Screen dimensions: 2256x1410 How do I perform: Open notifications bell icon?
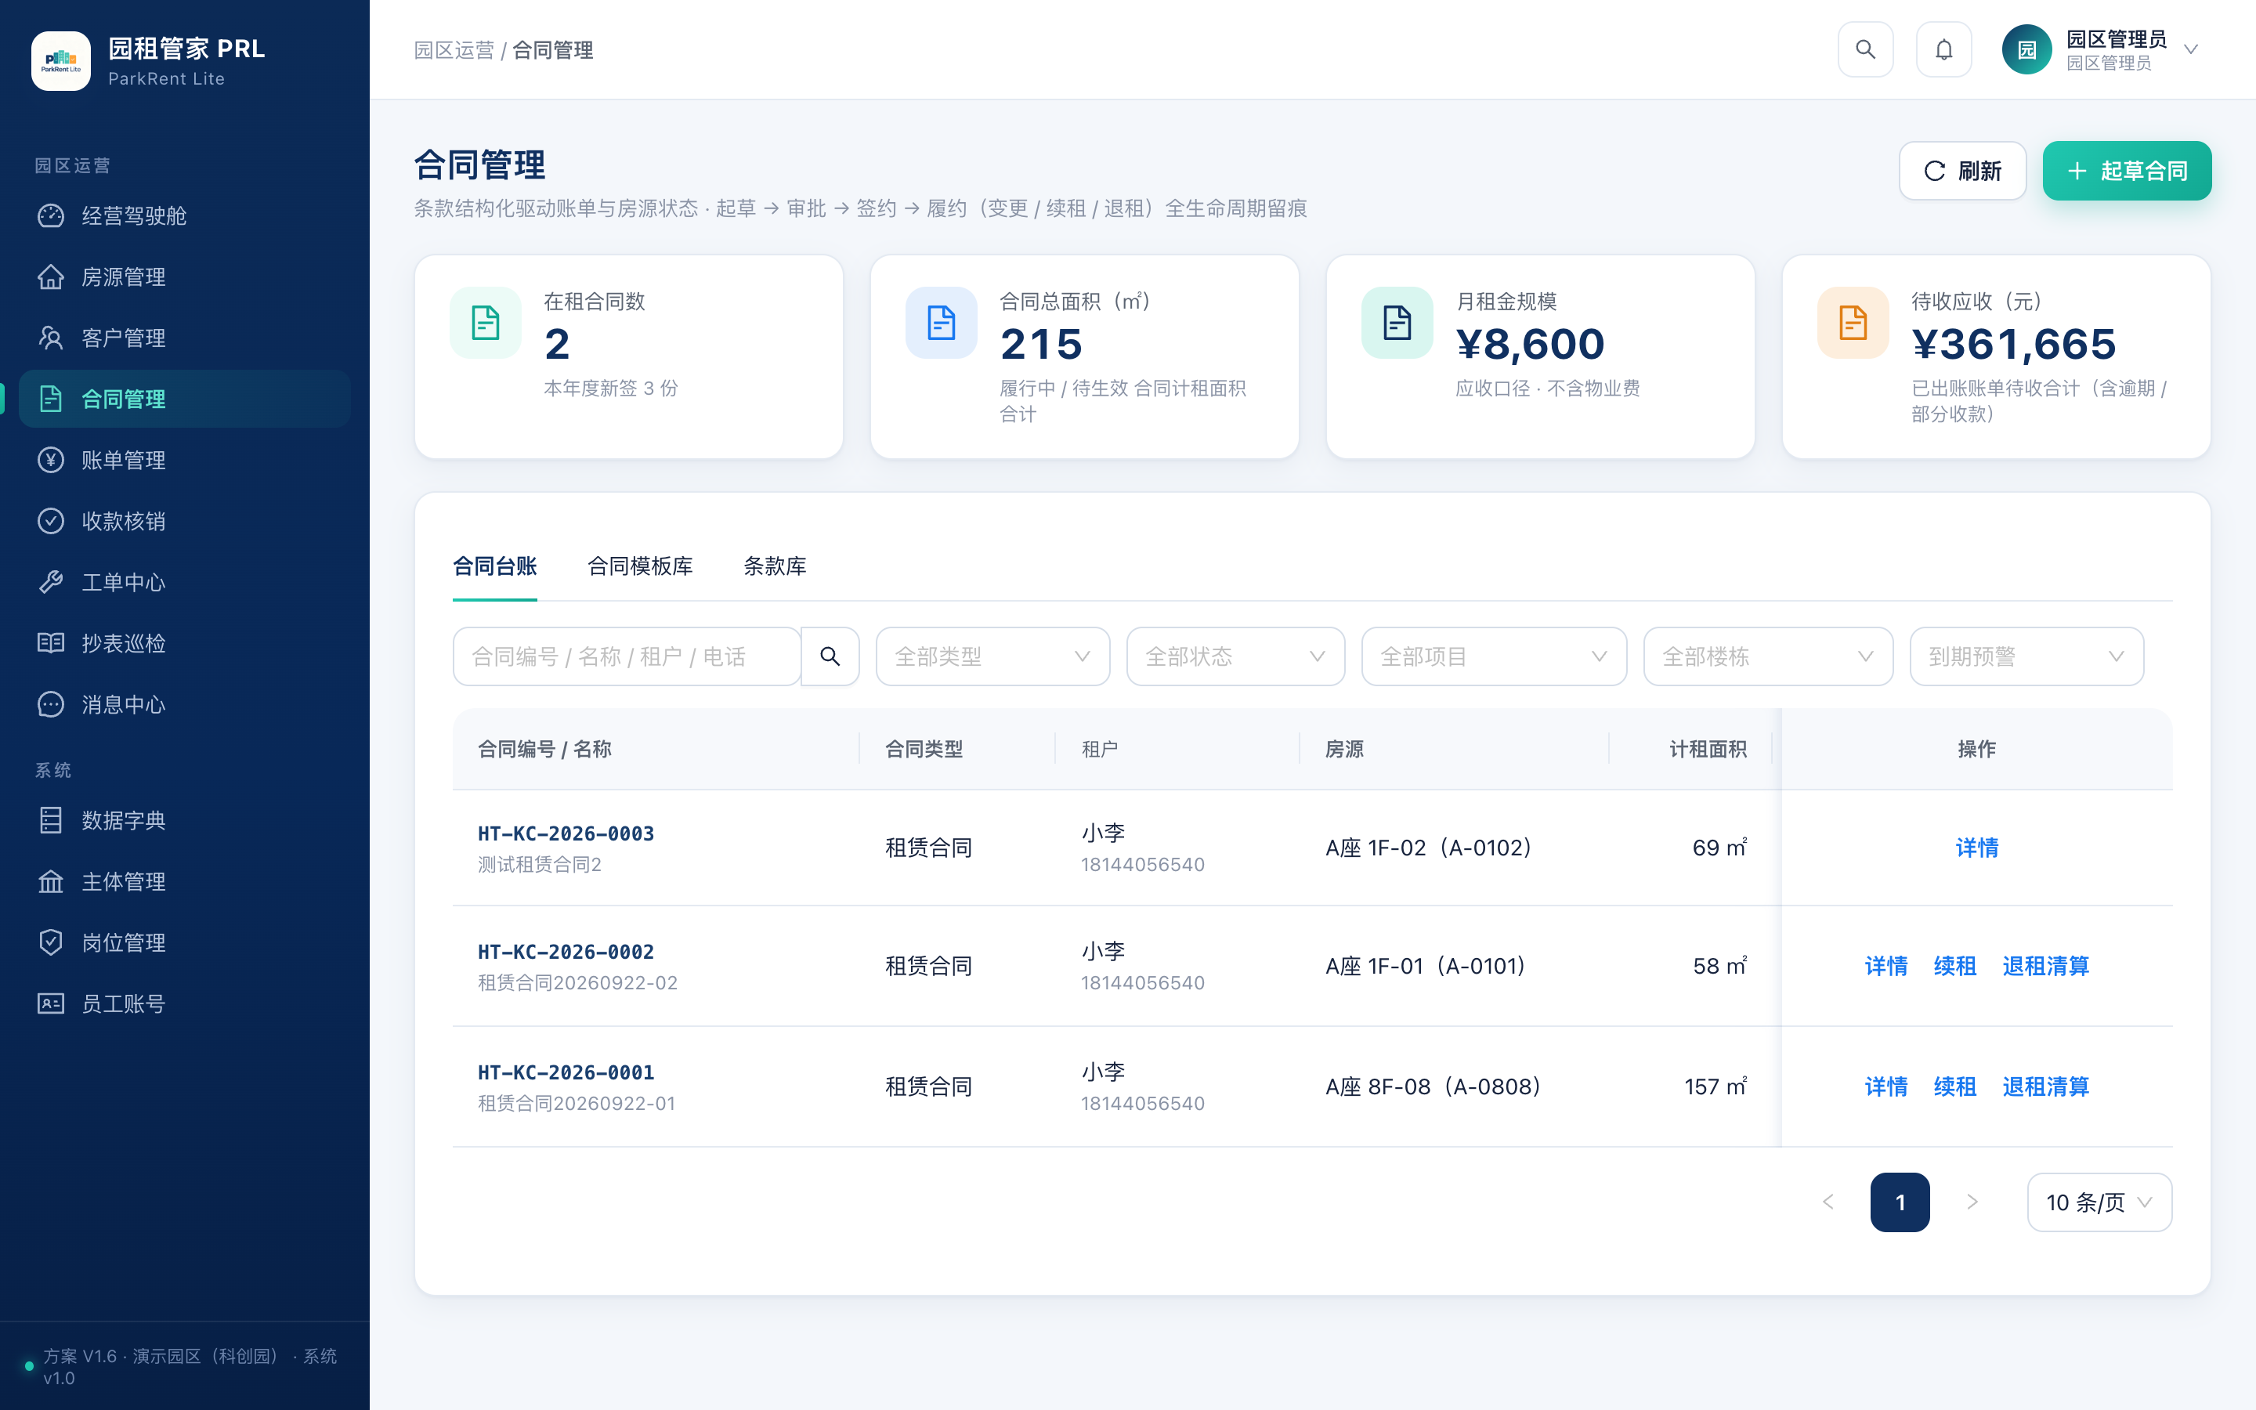point(1943,49)
